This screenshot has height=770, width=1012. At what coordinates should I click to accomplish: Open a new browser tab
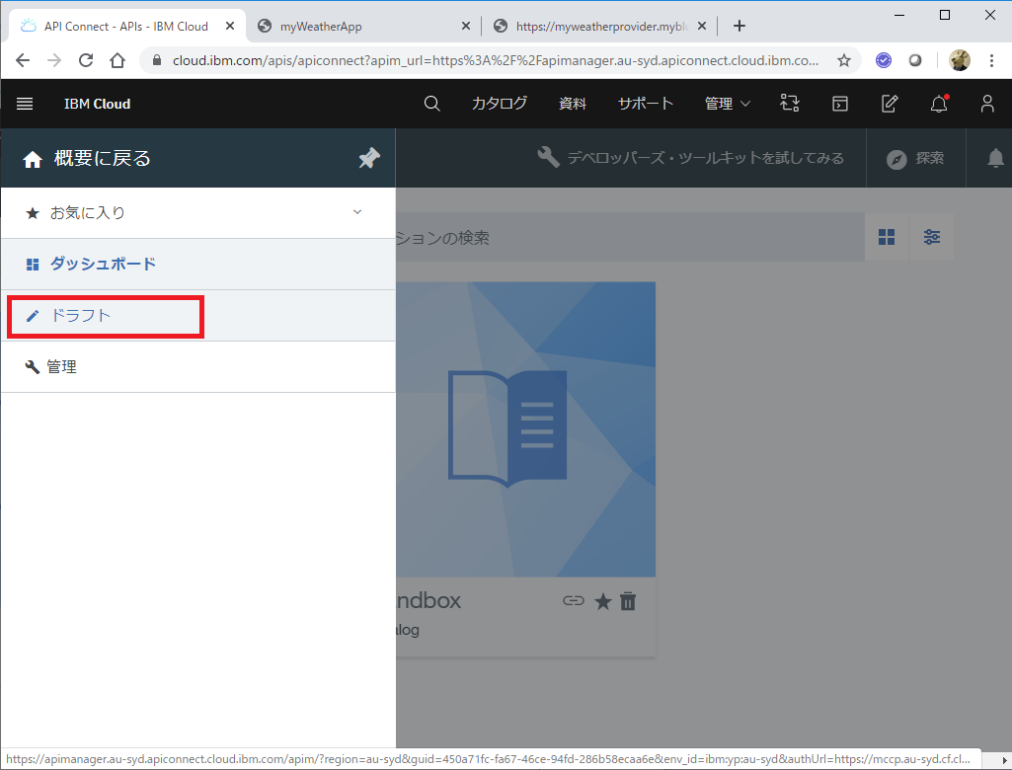coord(740,26)
